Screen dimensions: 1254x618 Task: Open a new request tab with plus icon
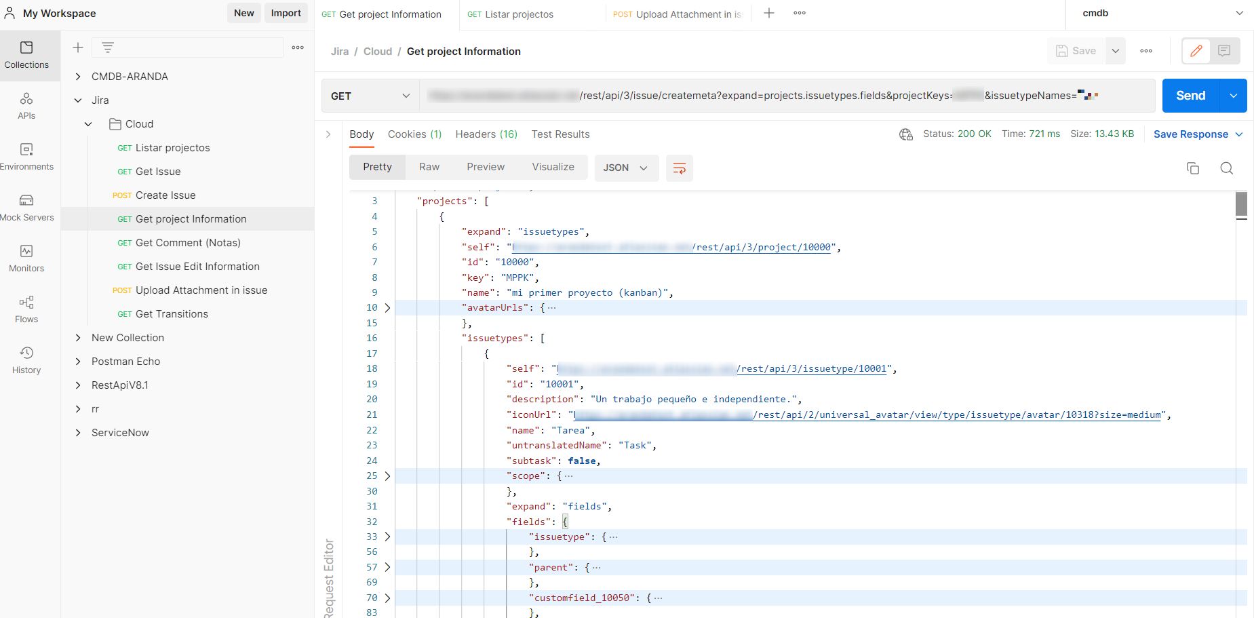(769, 14)
